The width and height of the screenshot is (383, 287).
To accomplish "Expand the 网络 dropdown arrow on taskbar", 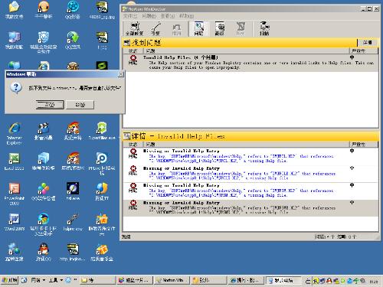I will pyautogui.click(x=44, y=280).
